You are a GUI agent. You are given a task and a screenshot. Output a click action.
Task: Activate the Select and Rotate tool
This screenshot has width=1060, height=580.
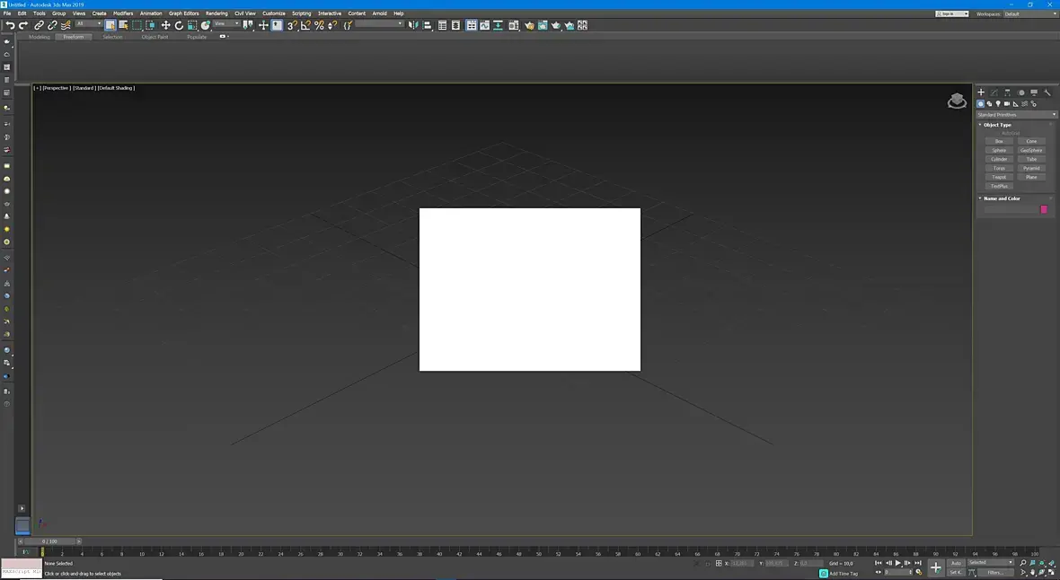tap(179, 25)
